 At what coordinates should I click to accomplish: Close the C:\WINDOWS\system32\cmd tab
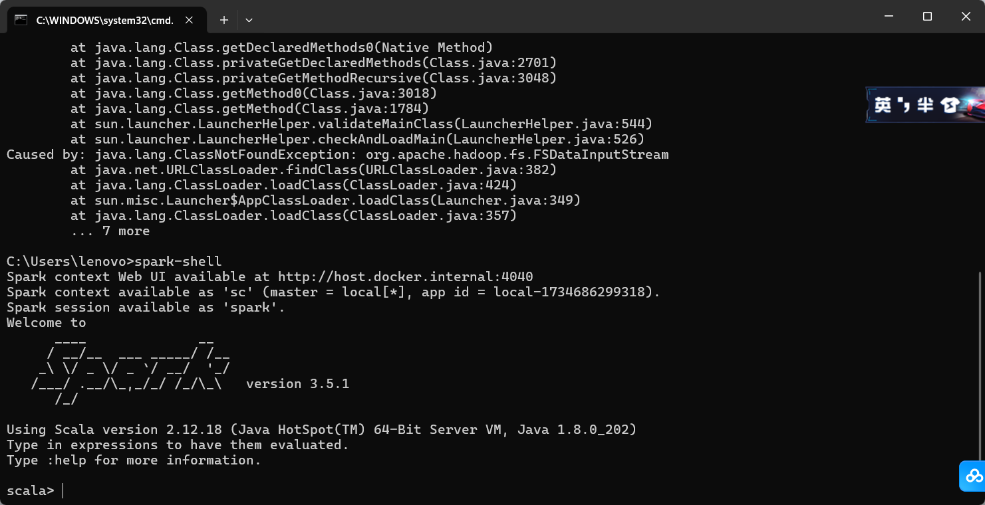click(188, 20)
